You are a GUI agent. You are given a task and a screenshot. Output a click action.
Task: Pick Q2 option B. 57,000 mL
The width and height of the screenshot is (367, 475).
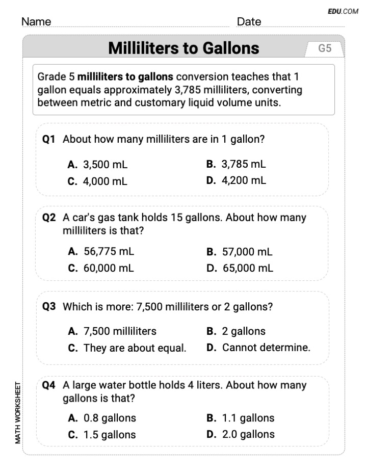tap(240, 252)
